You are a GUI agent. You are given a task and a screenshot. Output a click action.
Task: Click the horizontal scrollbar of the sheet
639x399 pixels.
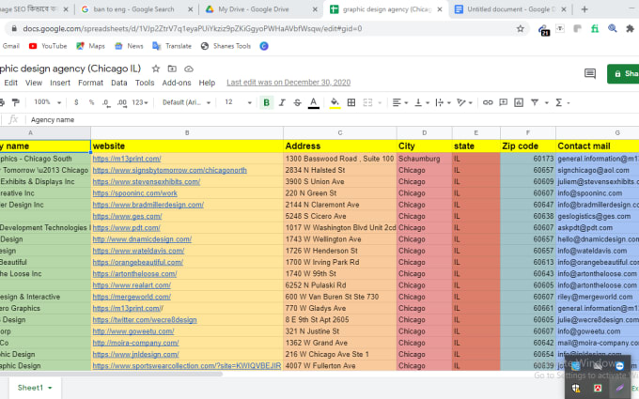[111, 374]
